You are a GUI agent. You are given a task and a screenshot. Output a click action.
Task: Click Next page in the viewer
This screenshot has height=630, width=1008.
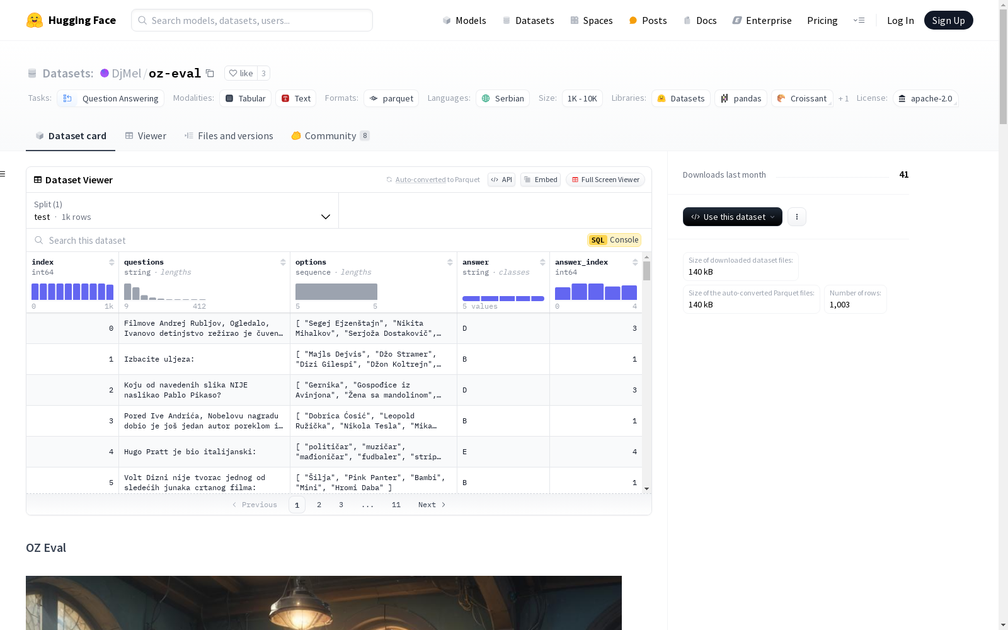(x=432, y=505)
